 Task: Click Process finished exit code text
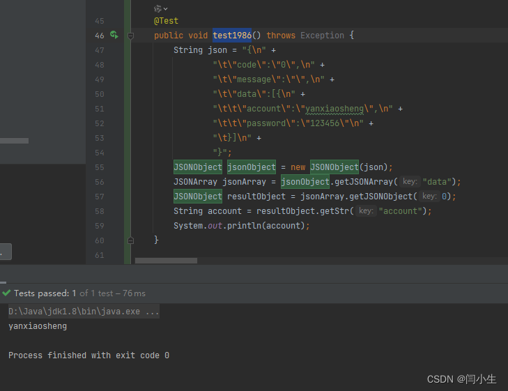point(88,355)
